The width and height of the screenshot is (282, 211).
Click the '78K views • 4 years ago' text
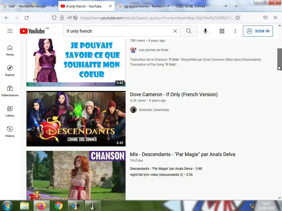point(148,41)
